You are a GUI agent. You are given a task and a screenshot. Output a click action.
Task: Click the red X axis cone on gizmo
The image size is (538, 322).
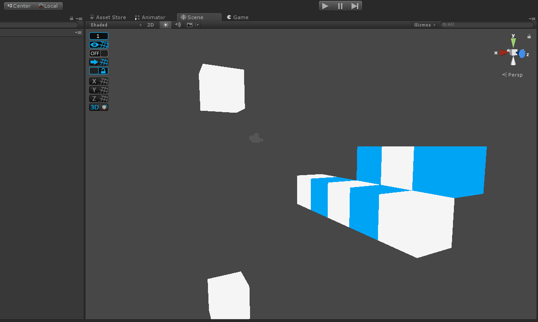503,53
